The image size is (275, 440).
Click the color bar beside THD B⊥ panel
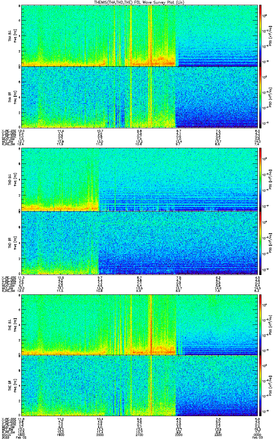click(260, 179)
